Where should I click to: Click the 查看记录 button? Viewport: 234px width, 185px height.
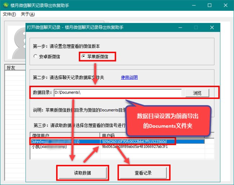point(143,173)
